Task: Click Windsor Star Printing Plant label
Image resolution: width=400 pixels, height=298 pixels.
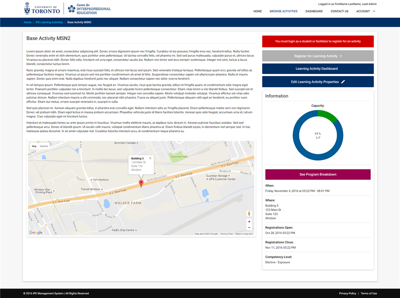Action: click(x=44, y=191)
